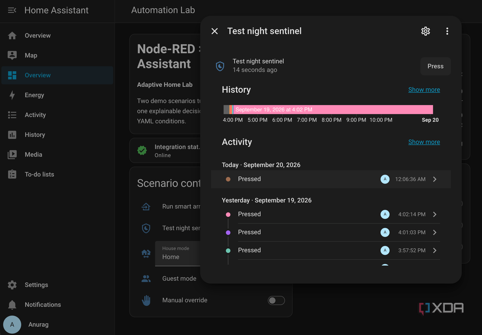482x335 pixels.
Task: Open the Overview home icon in sidebar
Action: (x=12, y=36)
